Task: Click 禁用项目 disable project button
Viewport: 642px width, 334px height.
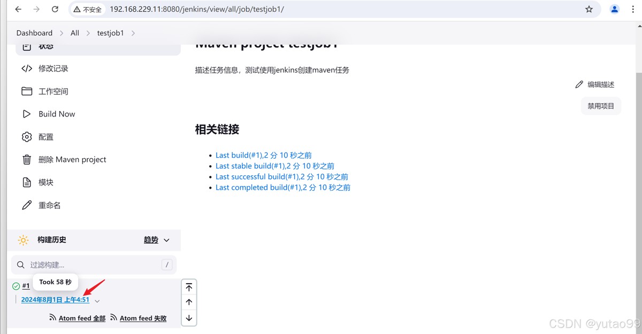Action: tap(601, 106)
